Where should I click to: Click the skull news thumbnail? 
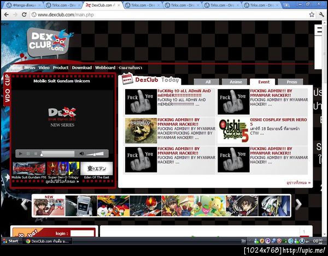pos(141,130)
